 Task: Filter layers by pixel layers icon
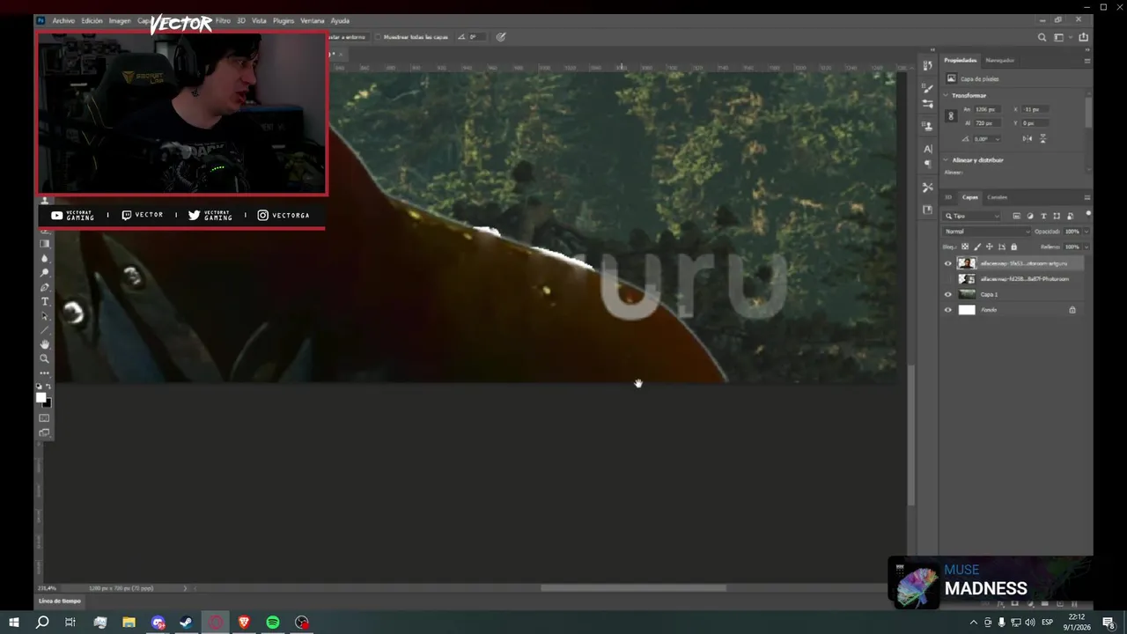tap(1017, 216)
